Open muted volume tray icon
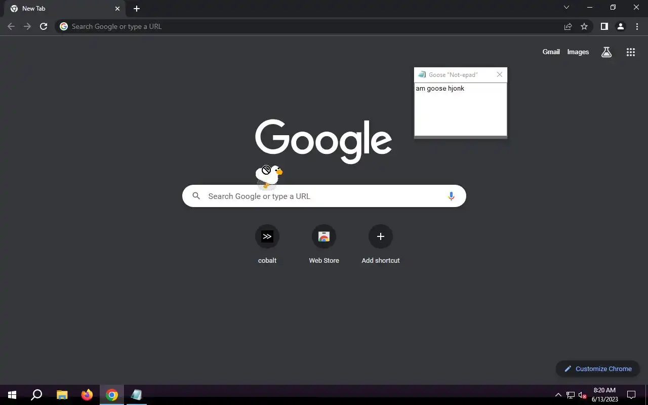This screenshot has height=405, width=648. [583, 395]
